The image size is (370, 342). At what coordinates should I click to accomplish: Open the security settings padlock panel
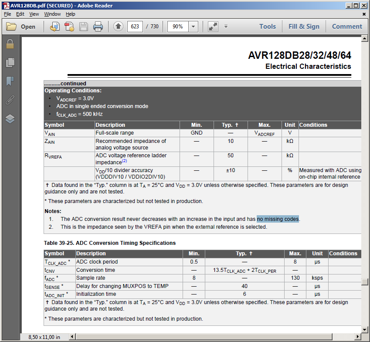coord(10,44)
